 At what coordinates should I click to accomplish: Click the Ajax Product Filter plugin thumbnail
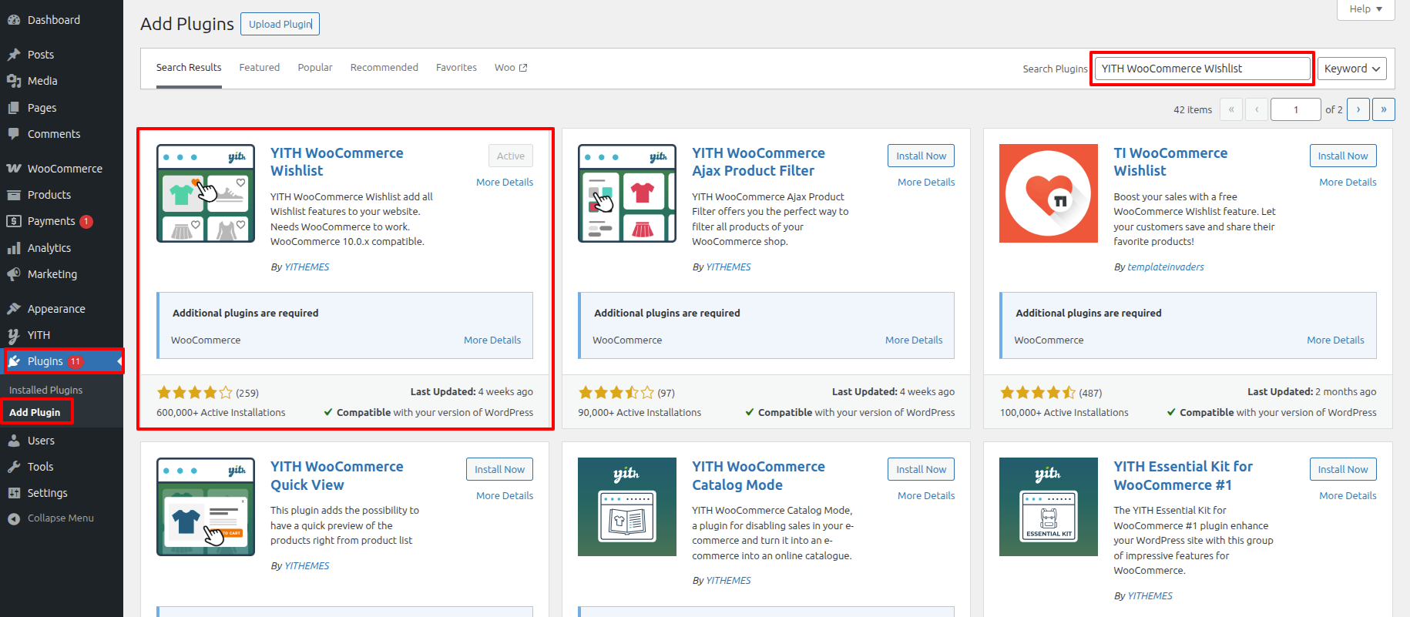tap(627, 193)
